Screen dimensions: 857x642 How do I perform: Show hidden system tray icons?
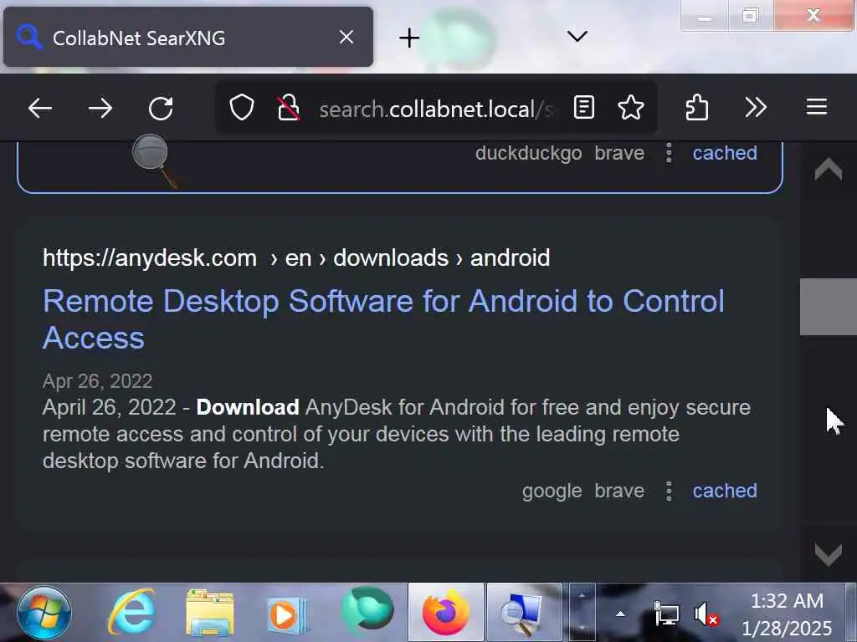(620, 614)
